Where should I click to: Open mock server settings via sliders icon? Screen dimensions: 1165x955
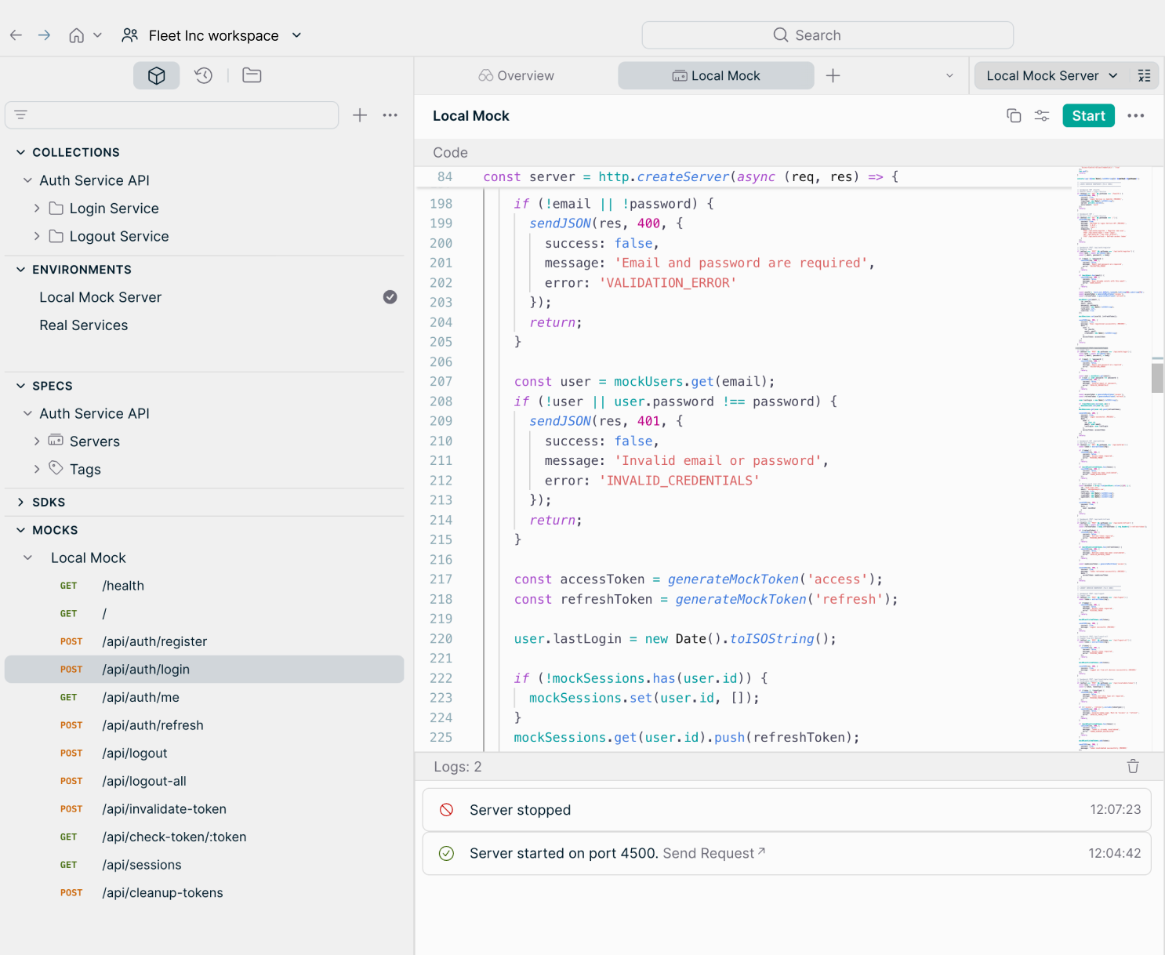click(x=1042, y=115)
